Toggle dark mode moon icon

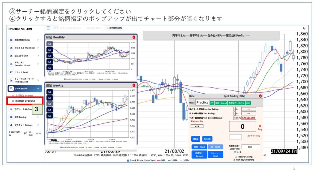click(304, 28)
